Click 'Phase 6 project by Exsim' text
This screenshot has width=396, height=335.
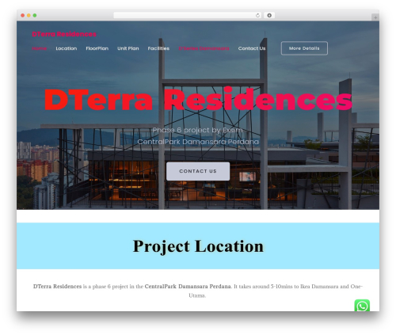[197, 130]
